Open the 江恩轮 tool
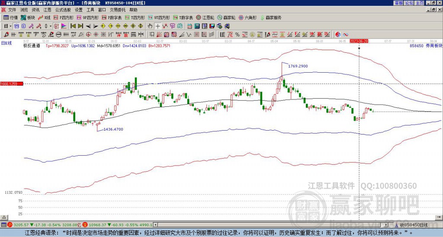The height and width of the screenshot is (237, 443). 205,17
